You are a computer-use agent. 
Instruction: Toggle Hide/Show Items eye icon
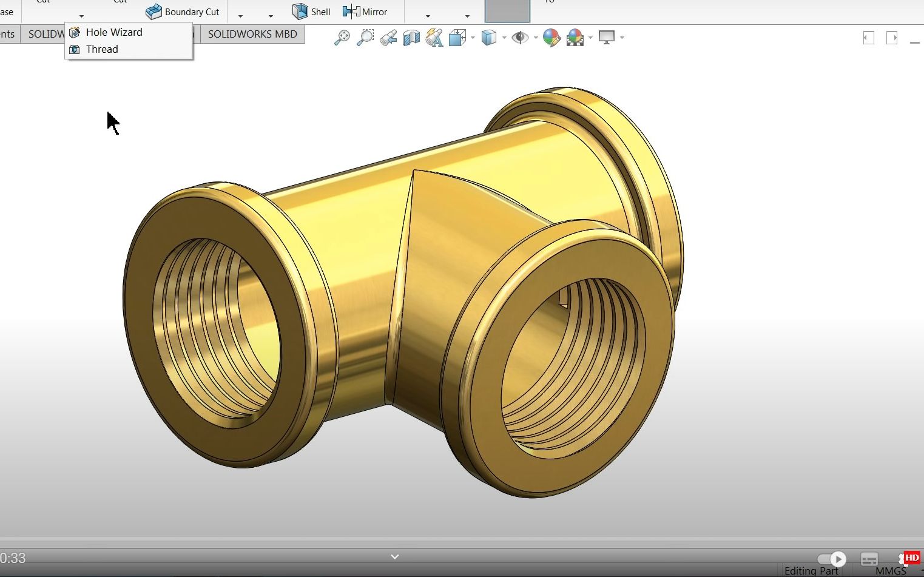coord(521,38)
